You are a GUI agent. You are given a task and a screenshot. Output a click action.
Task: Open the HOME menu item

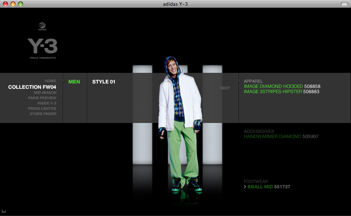pyautogui.click(x=51, y=81)
